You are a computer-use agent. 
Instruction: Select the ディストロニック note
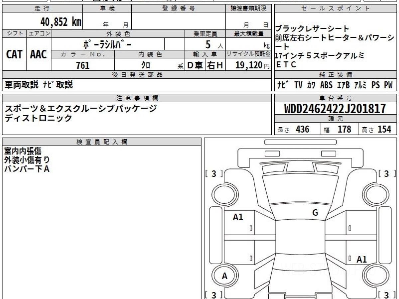[38, 118]
